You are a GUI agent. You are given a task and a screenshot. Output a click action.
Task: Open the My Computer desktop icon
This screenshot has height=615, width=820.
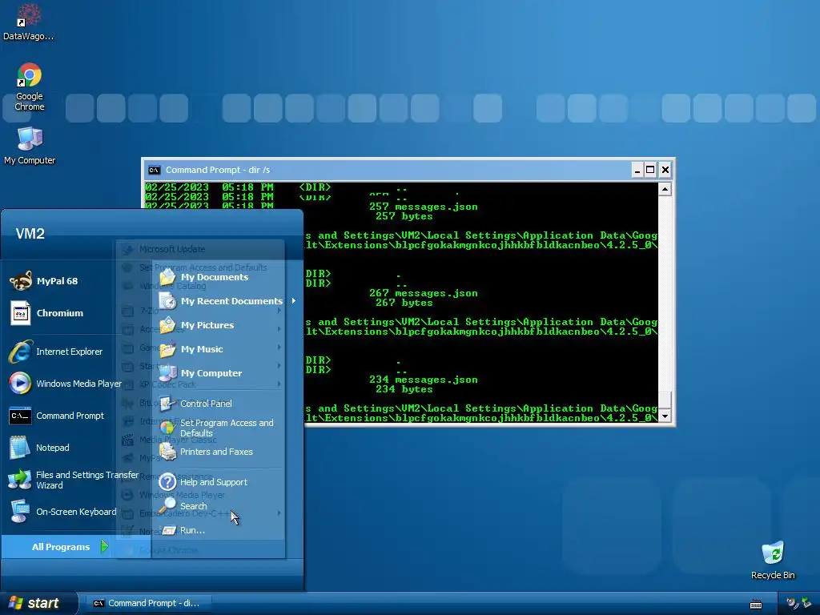(x=30, y=146)
